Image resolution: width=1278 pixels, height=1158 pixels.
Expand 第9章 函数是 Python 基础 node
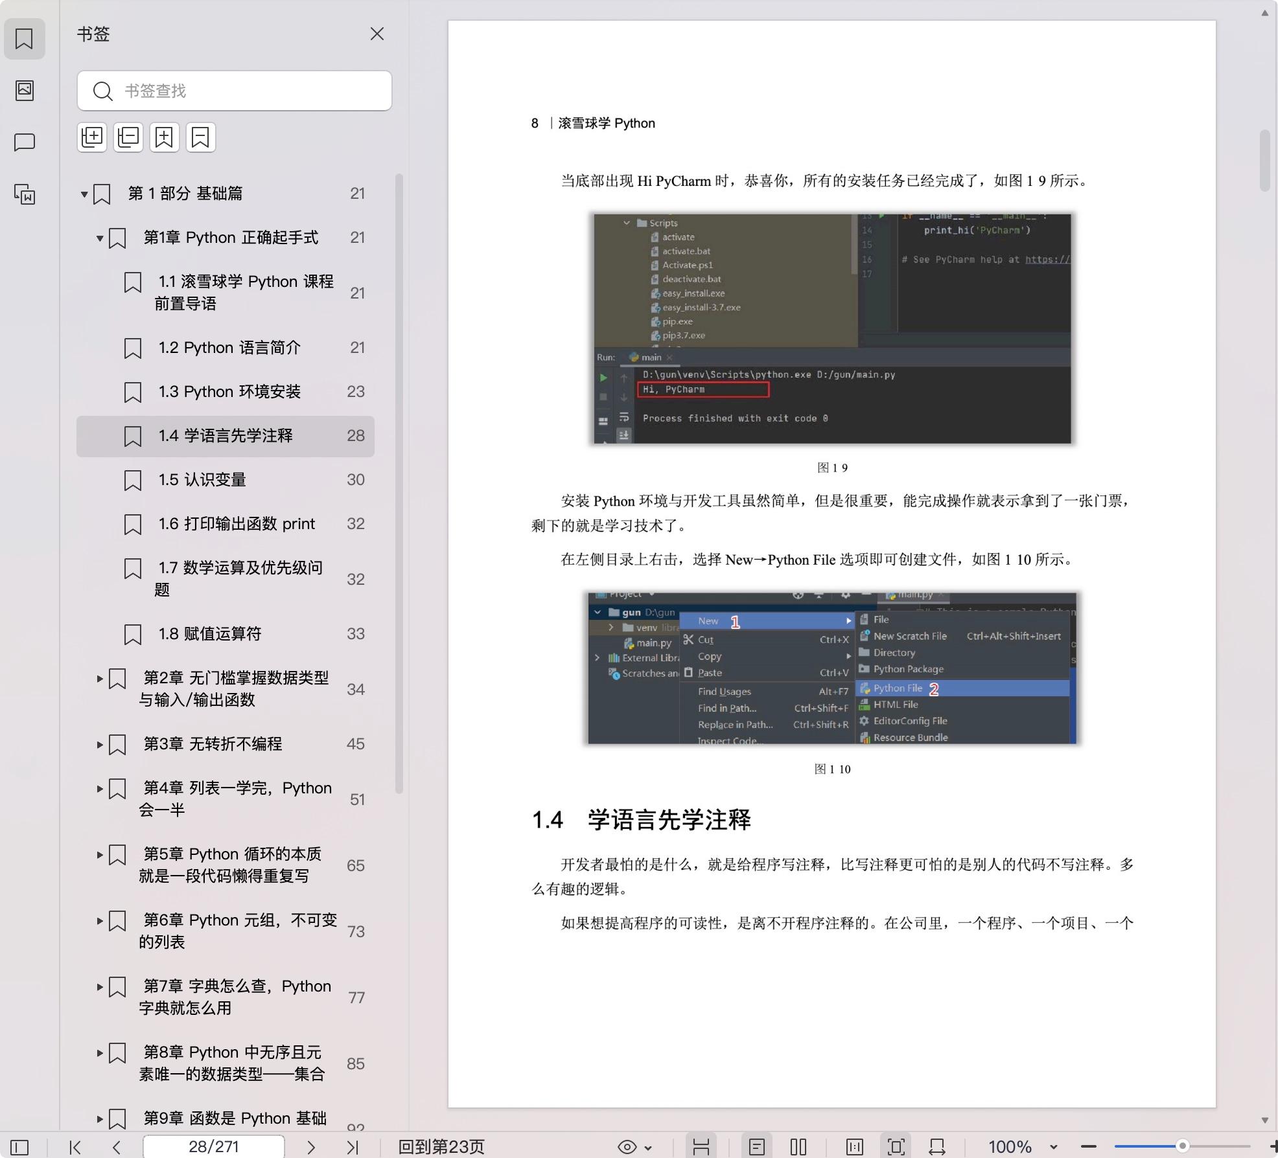pos(100,1119)
